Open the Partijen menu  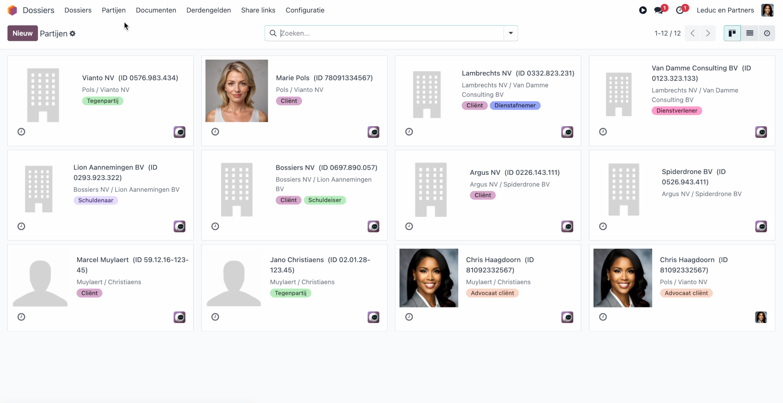click(114, 10)
